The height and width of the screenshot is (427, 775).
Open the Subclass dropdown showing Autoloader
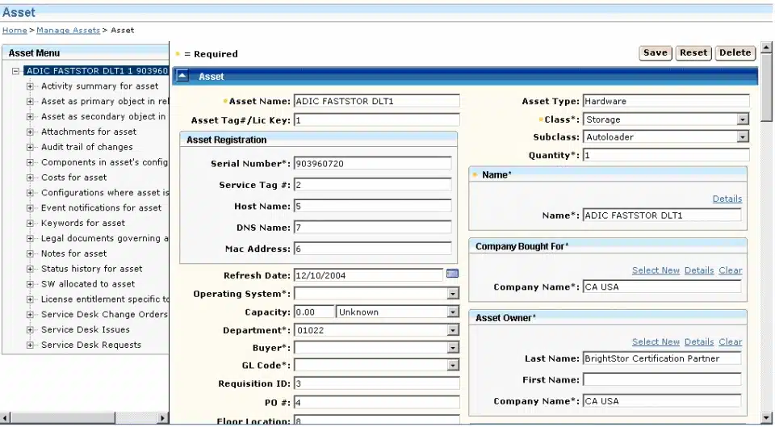(743, 137)
